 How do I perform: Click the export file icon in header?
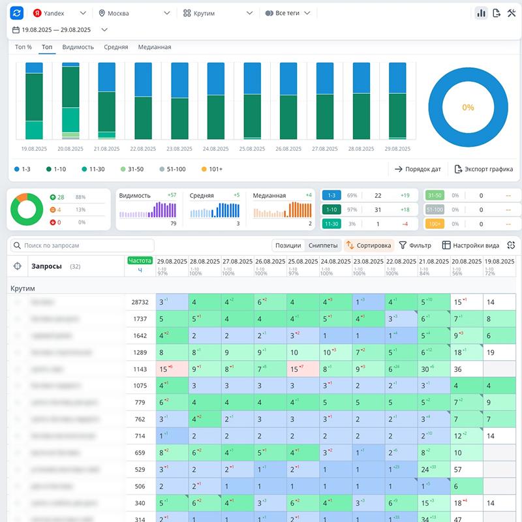[497, 13]
